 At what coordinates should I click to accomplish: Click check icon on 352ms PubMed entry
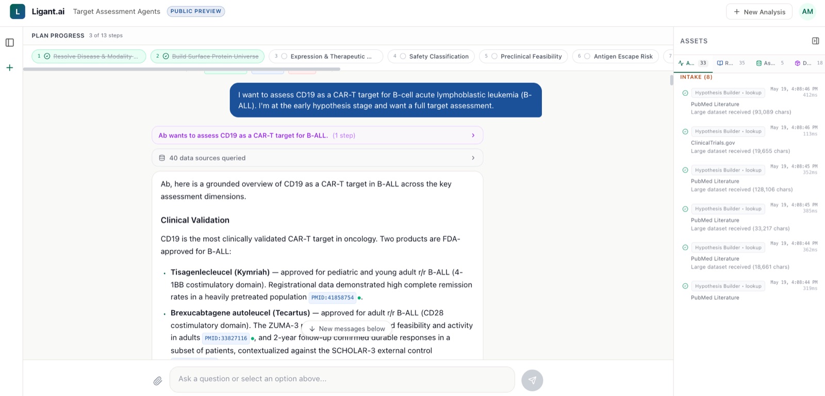pyautogui.click(x=685, y=170)
